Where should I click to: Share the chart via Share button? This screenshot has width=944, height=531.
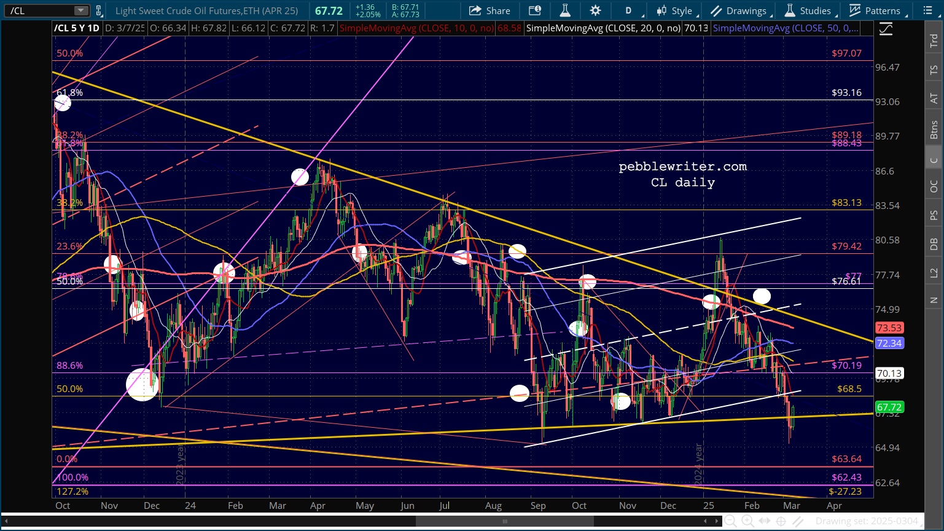(x=490, y=10)
